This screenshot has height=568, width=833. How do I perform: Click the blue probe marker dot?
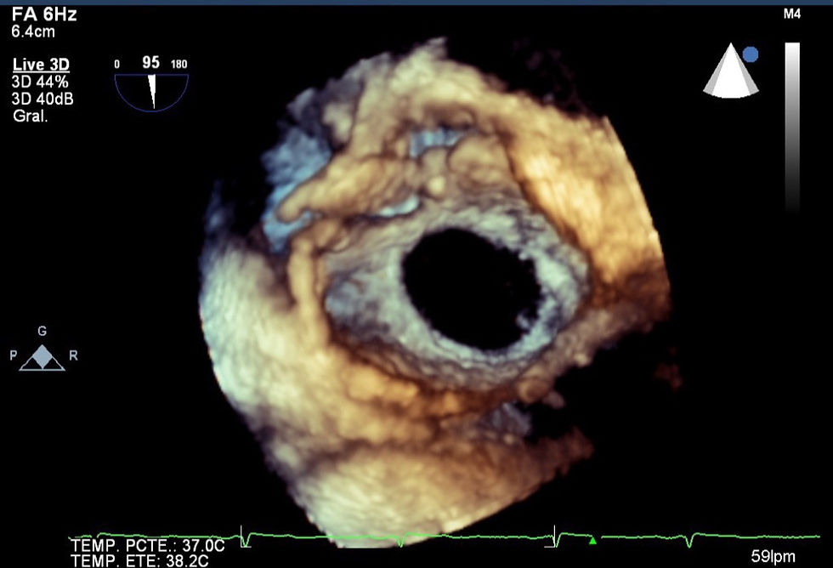[x=751, y=54]
